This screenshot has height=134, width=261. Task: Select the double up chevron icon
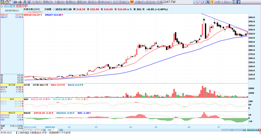tap(25, 2)
